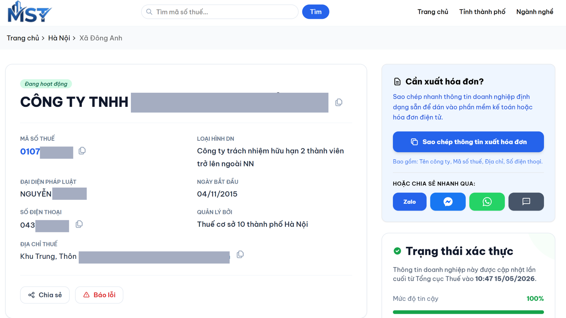The width and height of the screenshot is (566, 318).
Task: Open the Tỉnh thành phố menu
Action: [x=482, y=12]
